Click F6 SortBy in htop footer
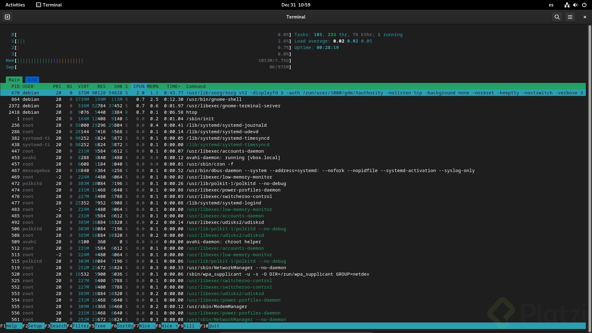The image size is (592, 333). [x=122, y=326]
